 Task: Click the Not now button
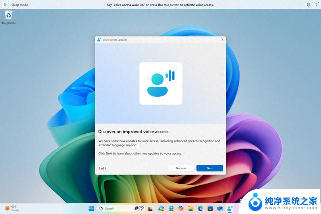(181, 168)
